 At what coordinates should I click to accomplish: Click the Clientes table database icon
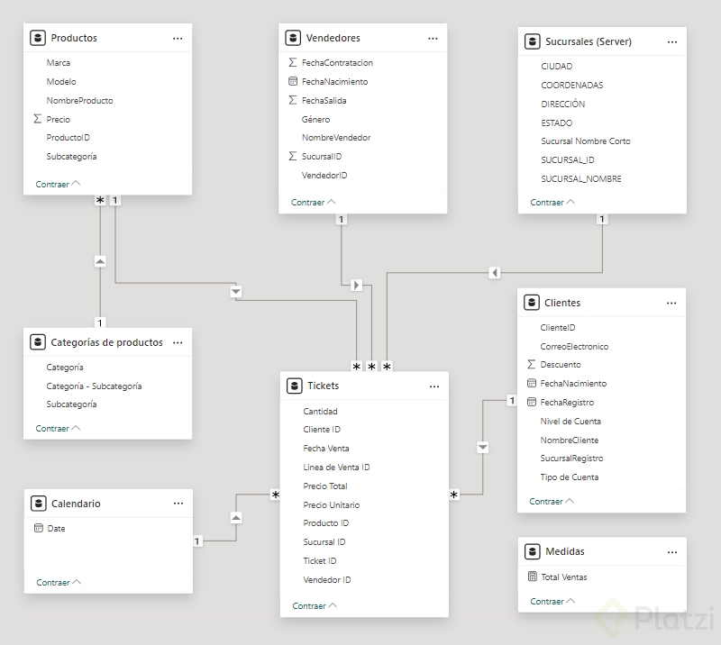531,303
